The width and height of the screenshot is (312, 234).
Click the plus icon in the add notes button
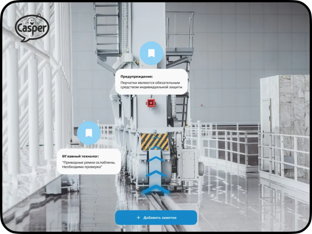point(139,217)
